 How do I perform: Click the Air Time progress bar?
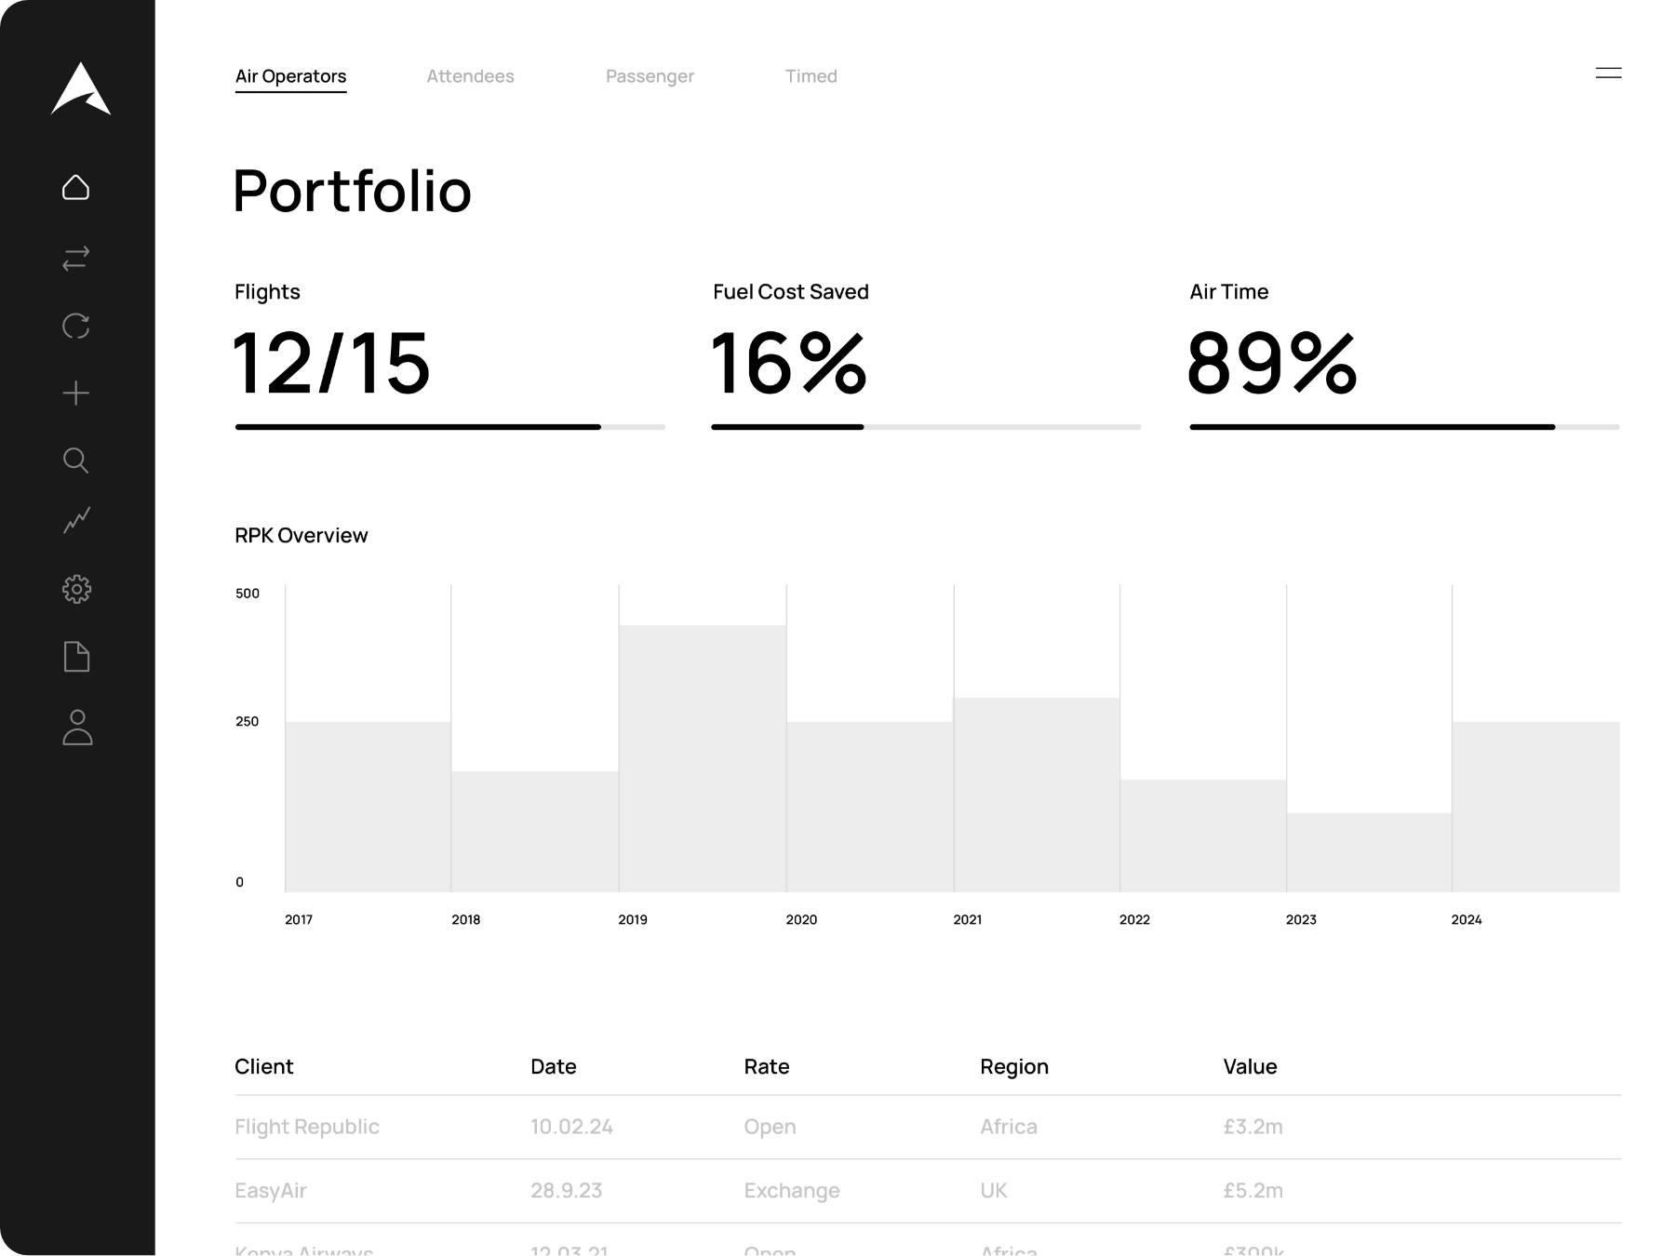click(x=1404, y=427)
